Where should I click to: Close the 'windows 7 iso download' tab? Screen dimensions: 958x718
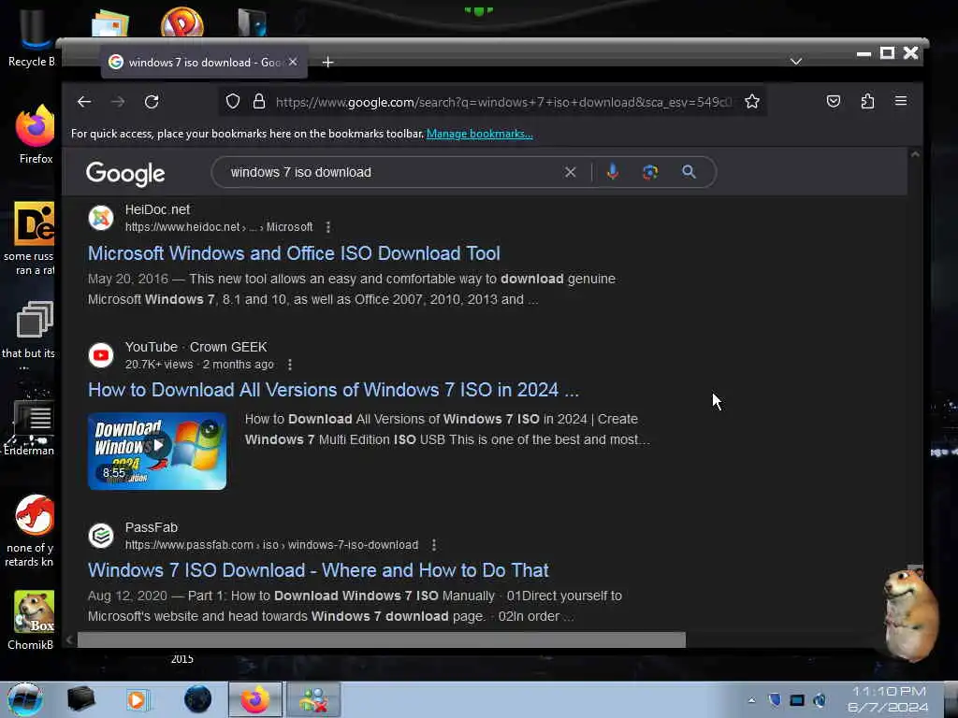click(293, 62)
